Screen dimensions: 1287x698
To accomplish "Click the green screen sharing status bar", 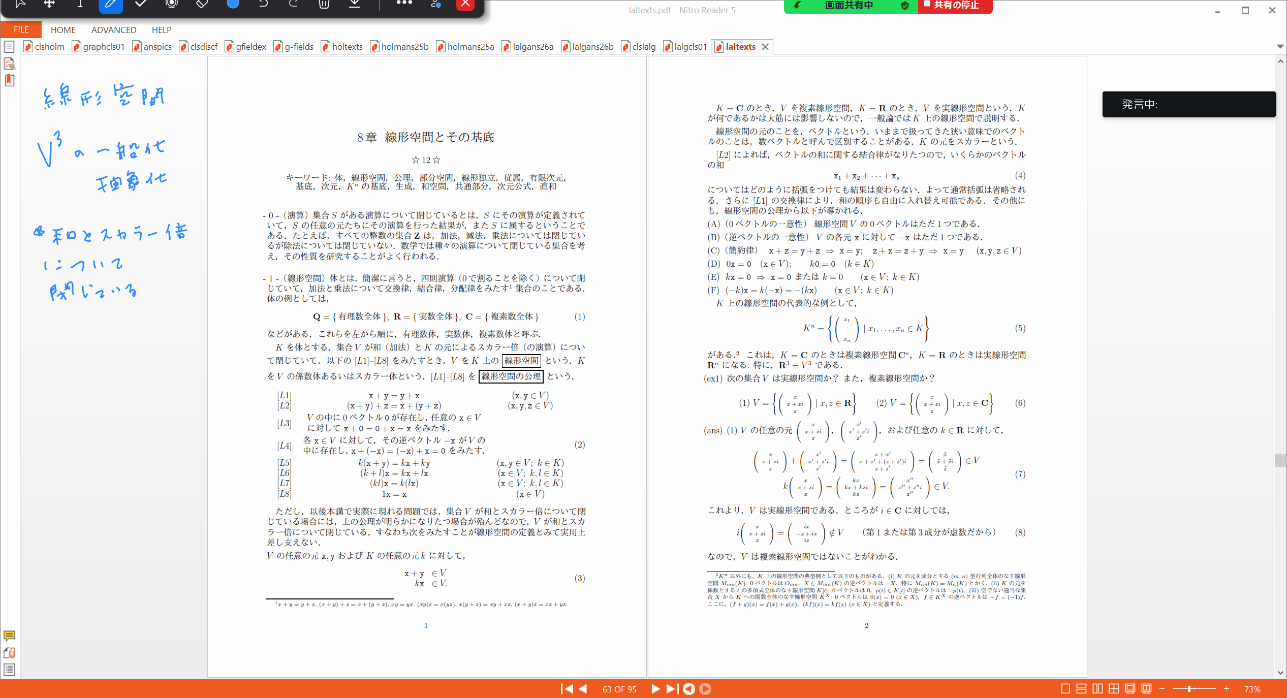I will [x=851, y=6].
